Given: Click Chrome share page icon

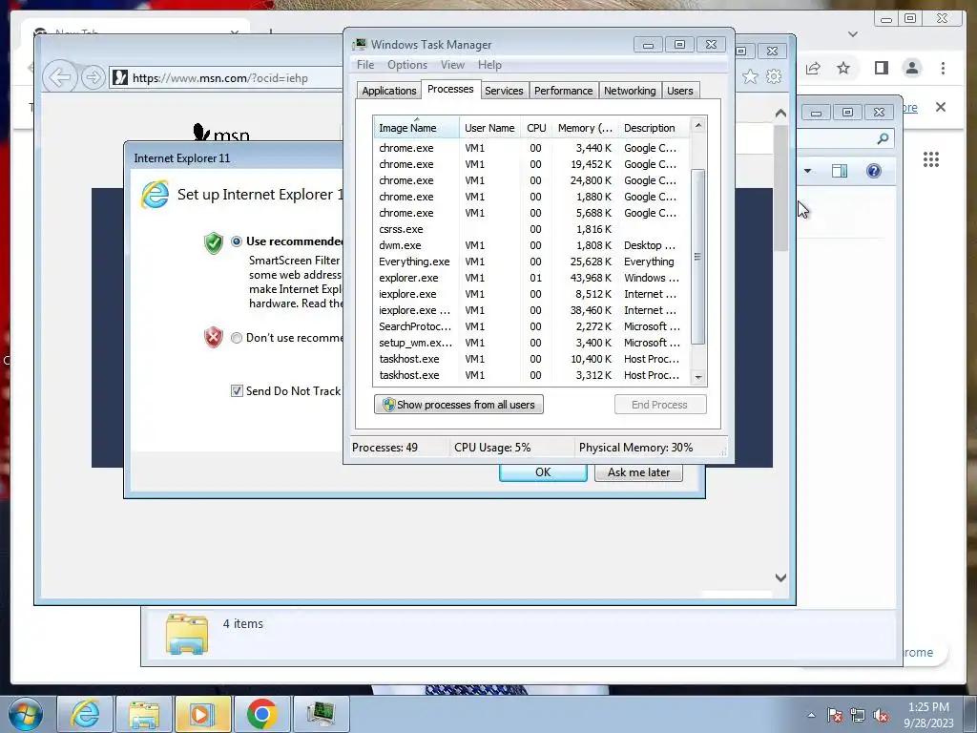Looking at the screenshot, I should click(x=813, y=68).
